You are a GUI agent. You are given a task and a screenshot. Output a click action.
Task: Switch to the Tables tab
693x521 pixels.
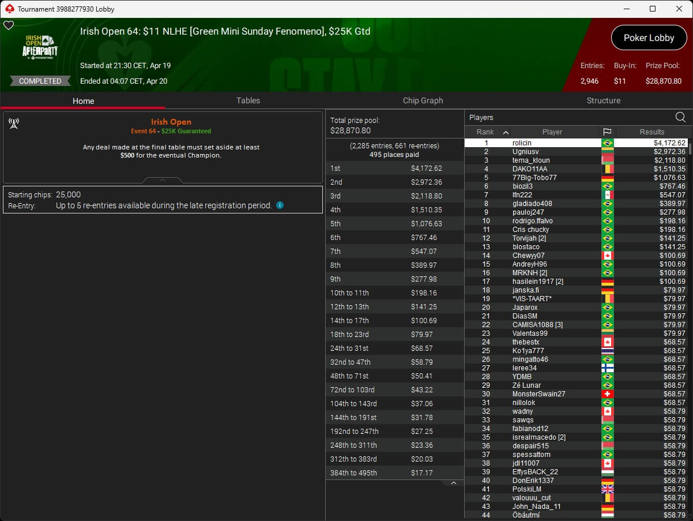pyautogui.click(x=248, y=100)
